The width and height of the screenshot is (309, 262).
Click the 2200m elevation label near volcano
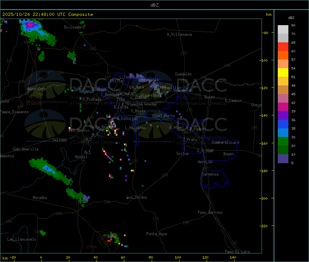point(91,247)
